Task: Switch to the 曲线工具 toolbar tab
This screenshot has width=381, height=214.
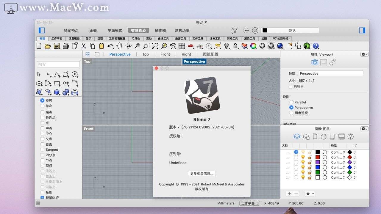Action: click(163, 39)
